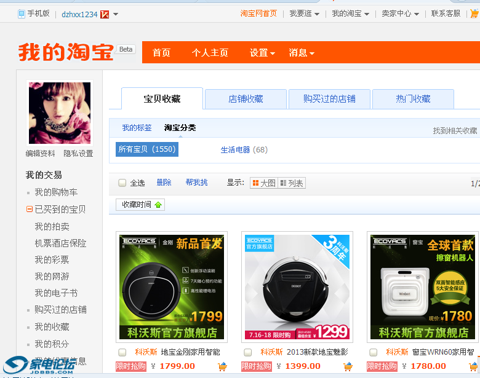
Task: Switch to 大图 large image view
Action: [x=264, y=183]
